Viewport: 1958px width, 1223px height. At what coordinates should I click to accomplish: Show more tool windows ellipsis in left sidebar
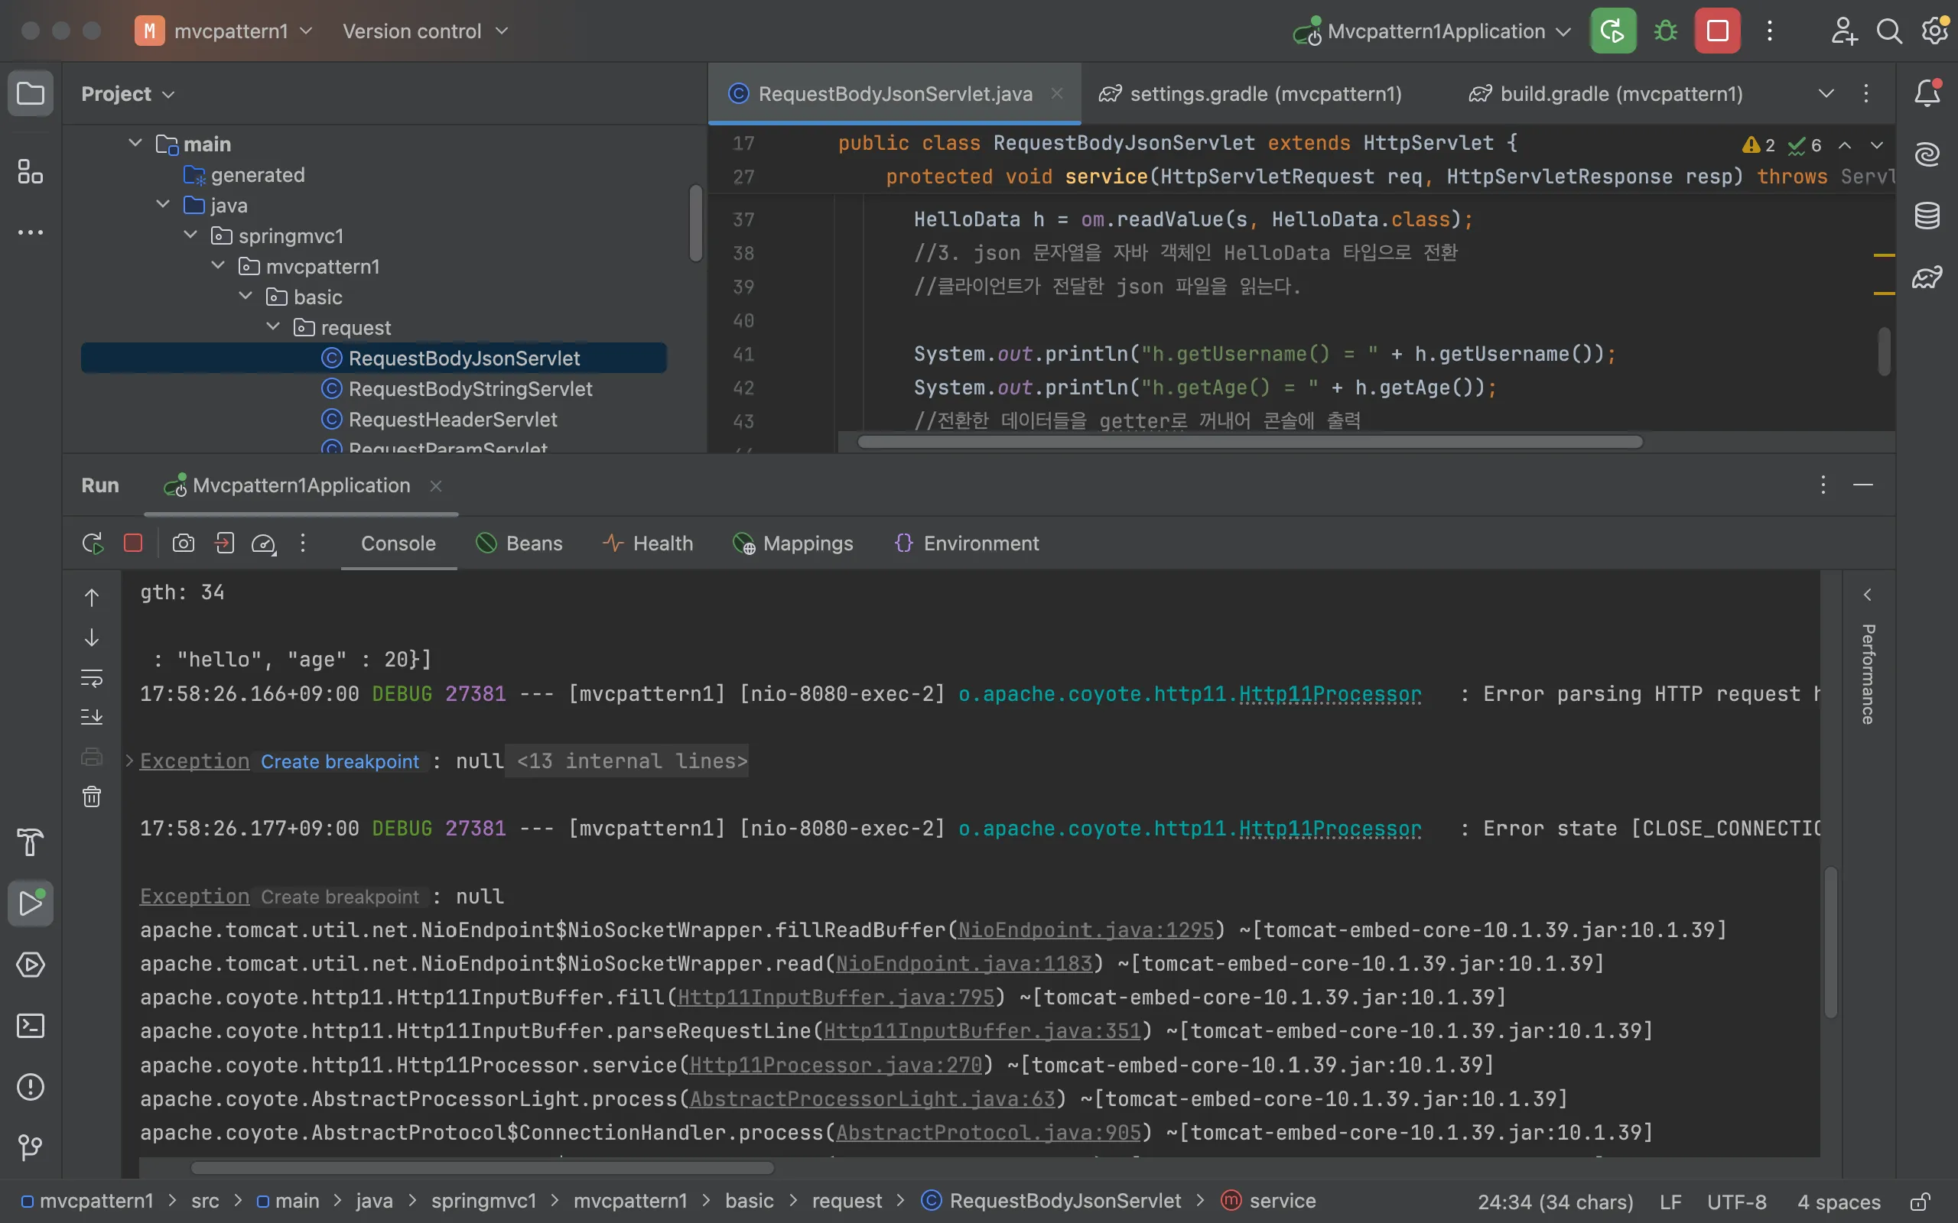tap(31, 233)
